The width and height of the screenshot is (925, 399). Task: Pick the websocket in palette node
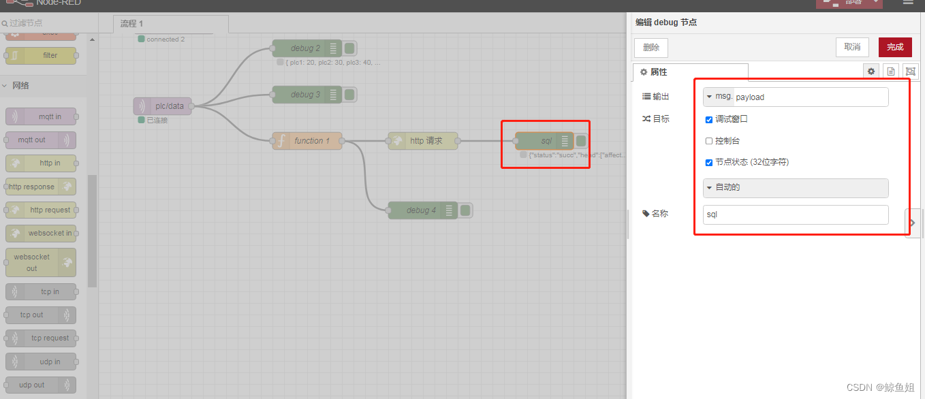pos(42,234)
